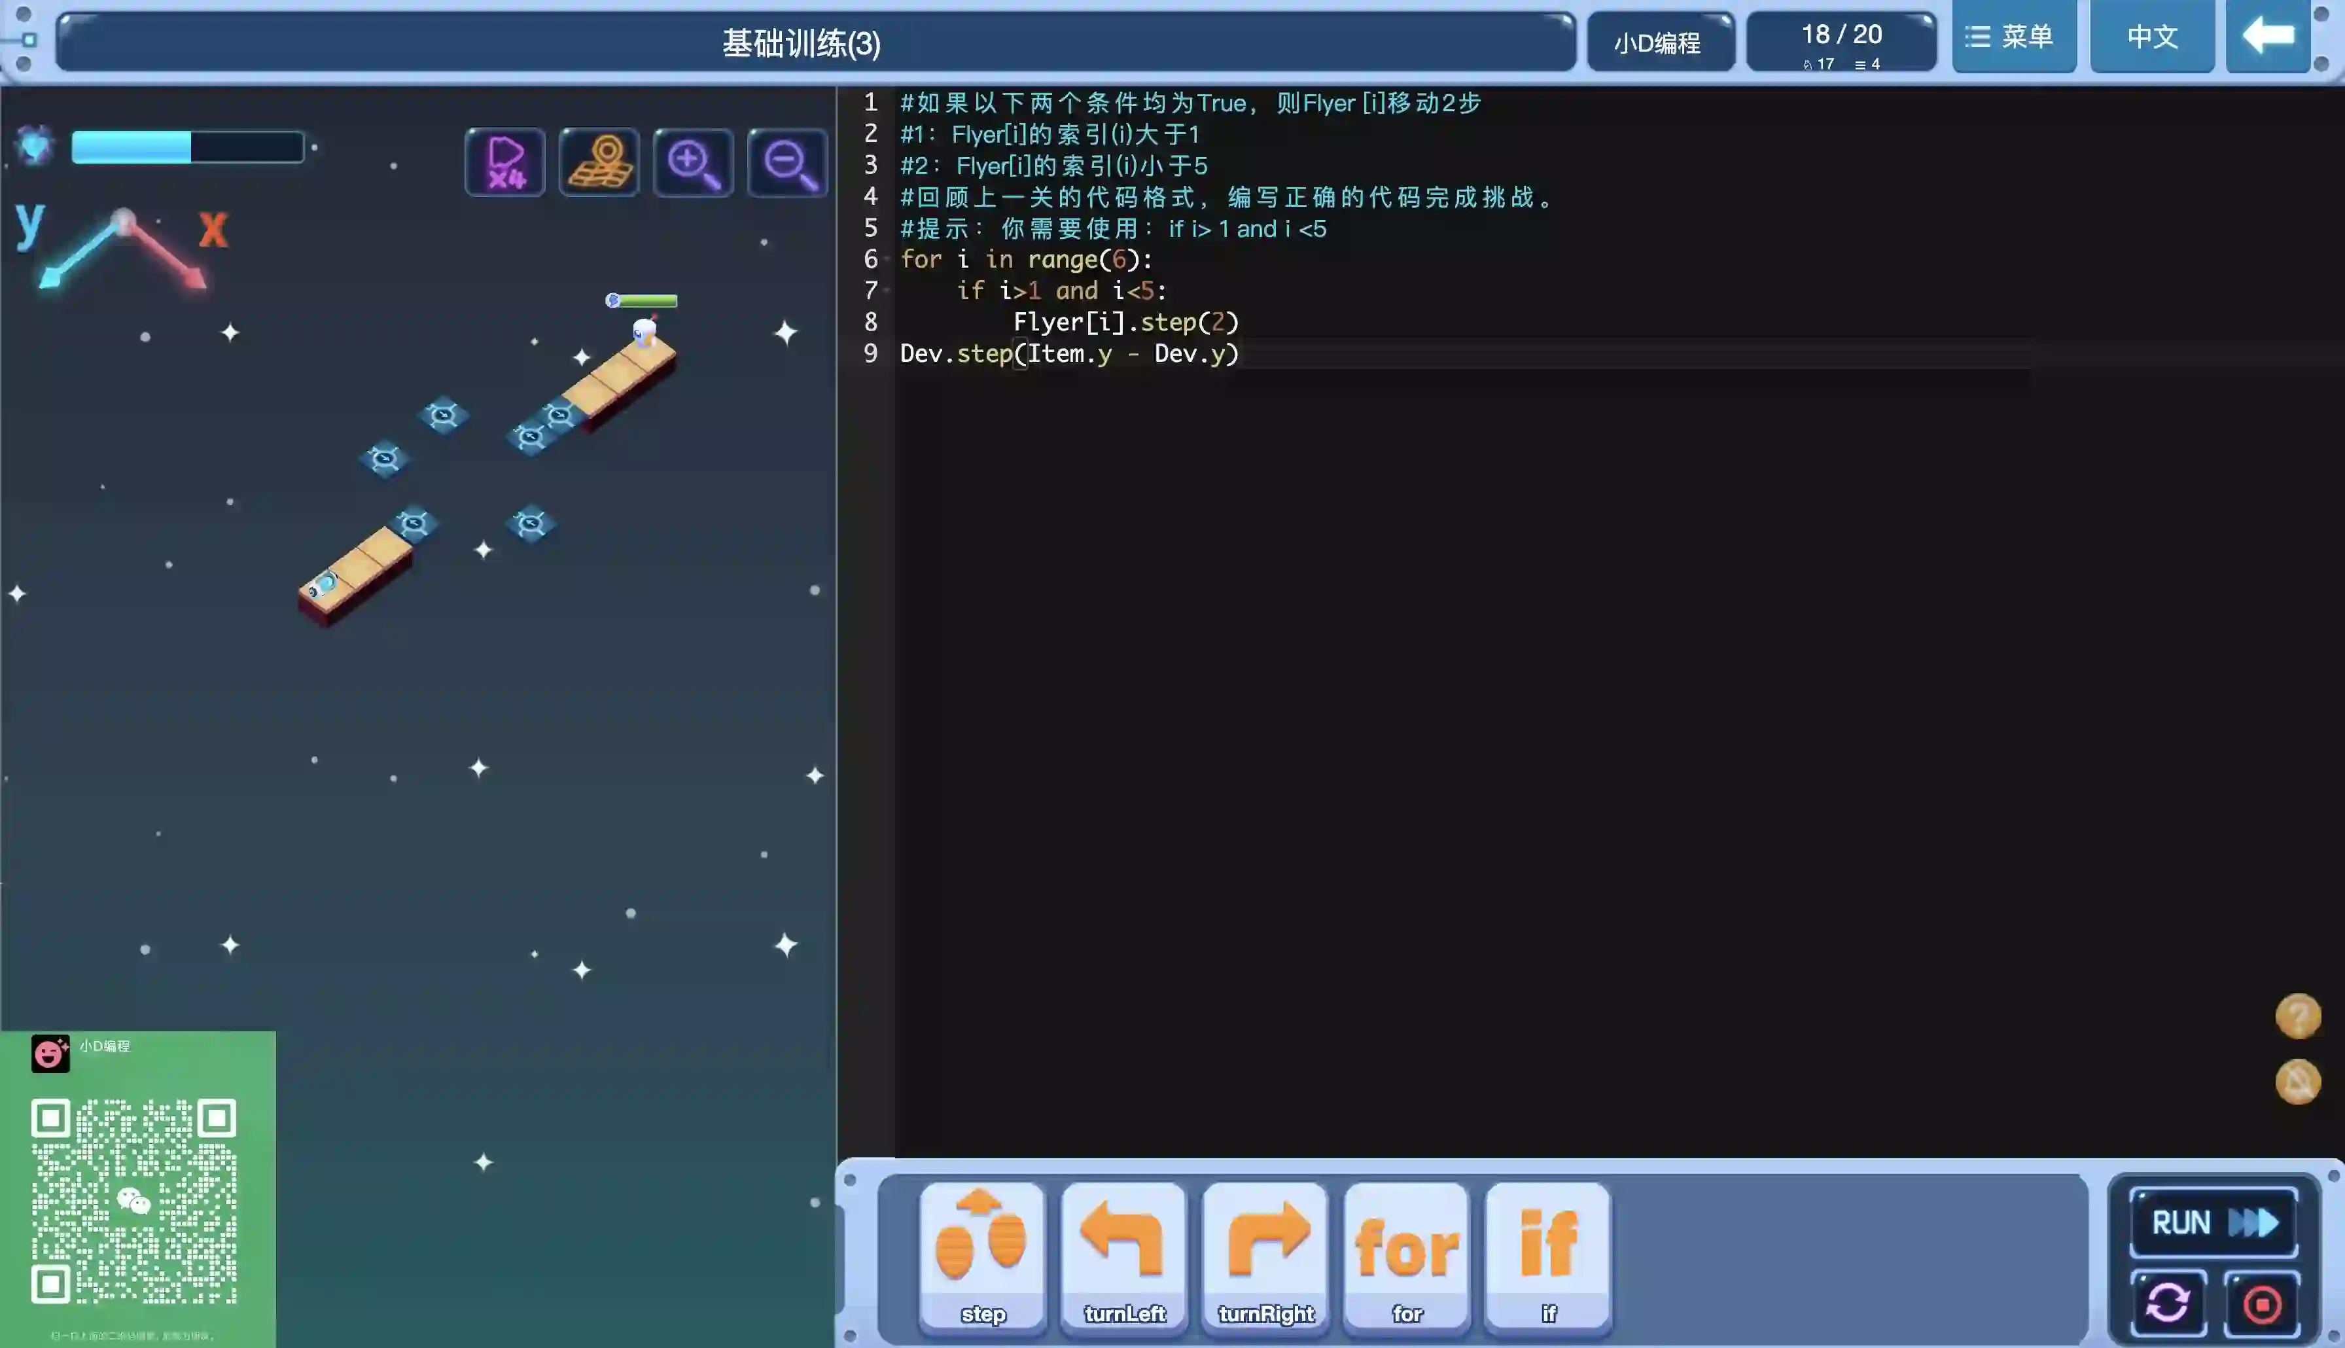Zoom in the game scene
Image resolution: width=2345 pixels, height=1348 pixels.
tap(693, 163)
